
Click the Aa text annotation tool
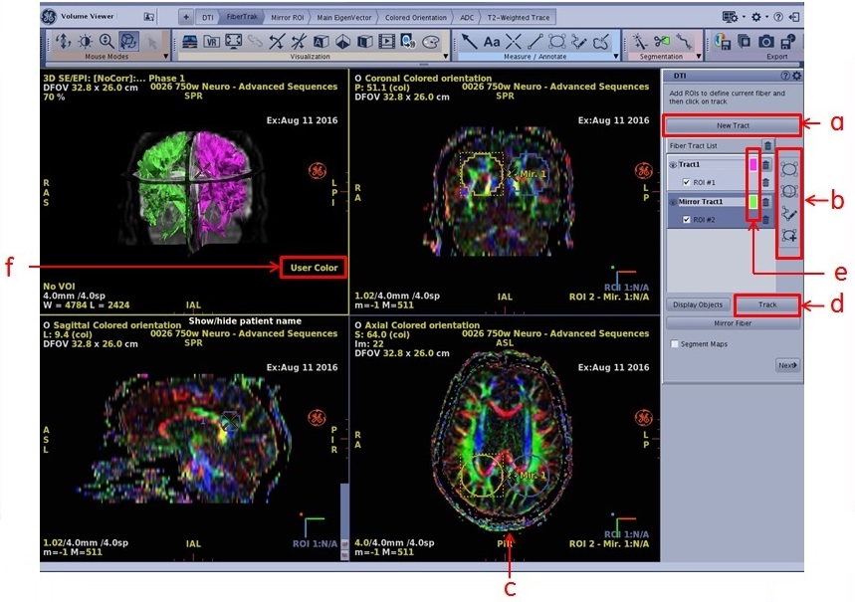tap(492, 42)
